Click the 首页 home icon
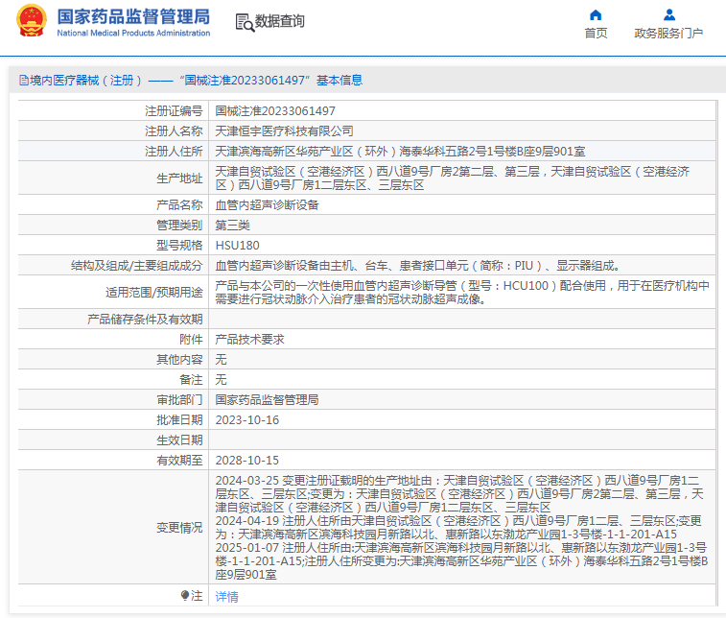The height and width of the screenshot is (618, 726). [x=596, y=15]
